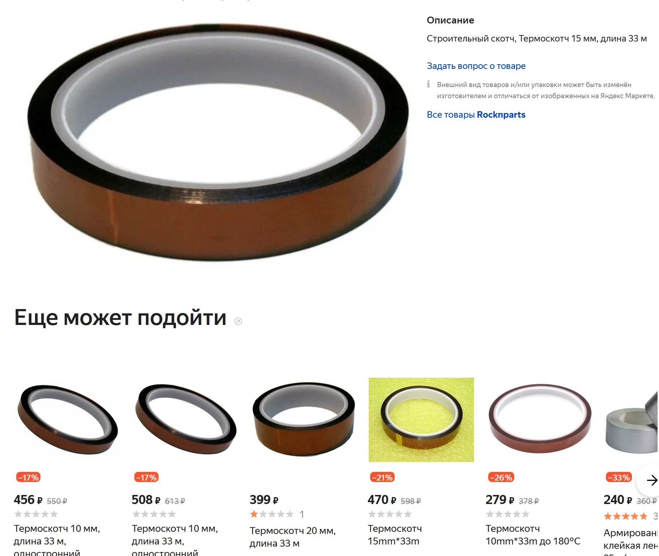Open the 508 ₽ tape product thumbnail

pyautogui.click(x=186, y=420)
